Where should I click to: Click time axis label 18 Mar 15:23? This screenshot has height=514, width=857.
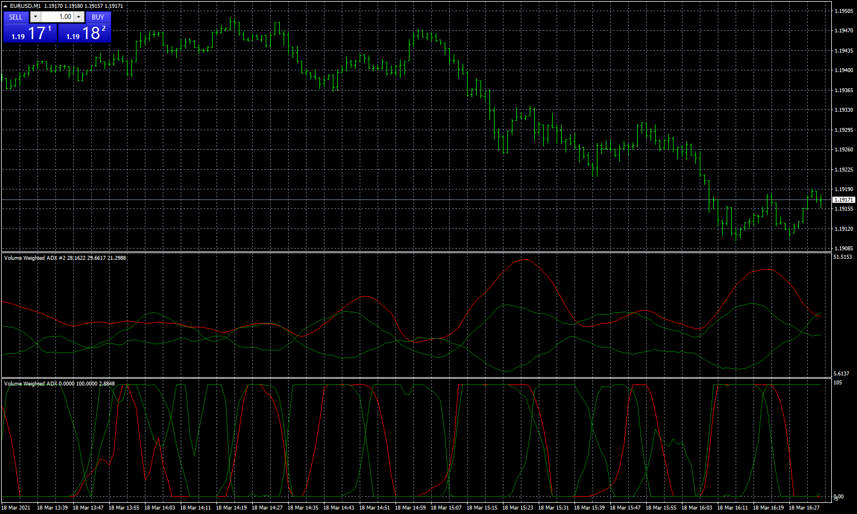tap(518, 508)
